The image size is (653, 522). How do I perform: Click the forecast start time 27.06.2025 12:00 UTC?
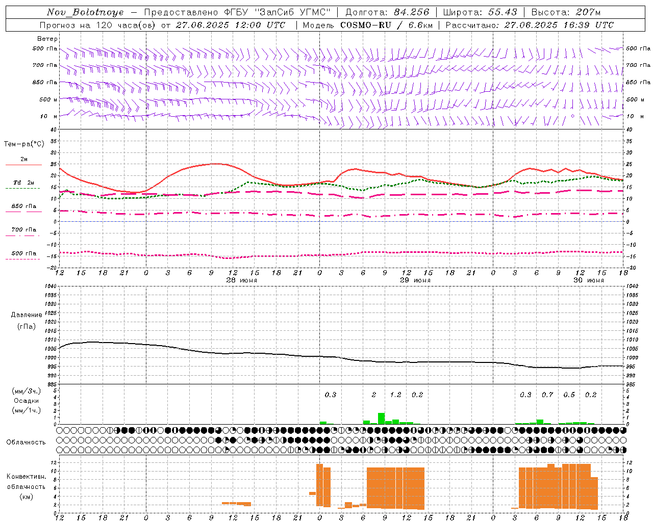pyautogui.click(x=231, y=25)
